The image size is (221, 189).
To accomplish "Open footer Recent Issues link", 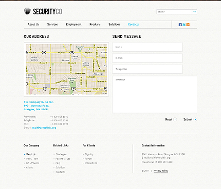I will (63, 159).
